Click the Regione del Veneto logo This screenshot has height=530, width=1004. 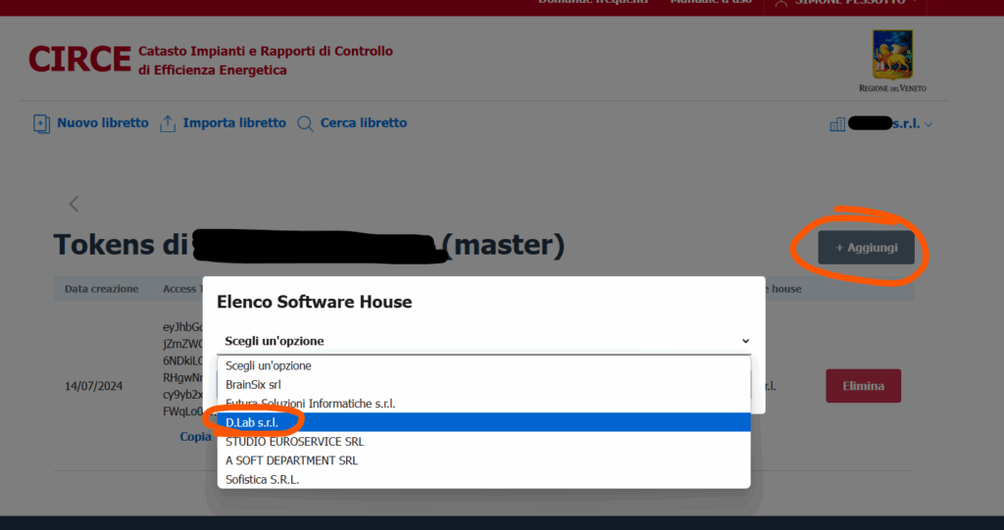click(x=892, y=61)
